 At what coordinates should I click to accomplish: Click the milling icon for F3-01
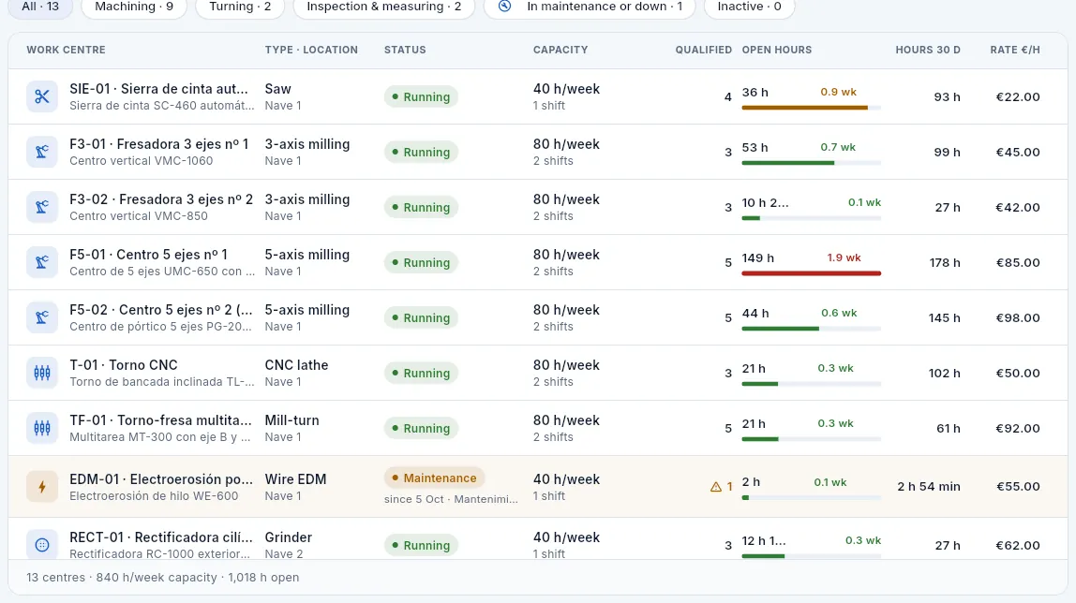pyautogui.click(x=42, y=152)
